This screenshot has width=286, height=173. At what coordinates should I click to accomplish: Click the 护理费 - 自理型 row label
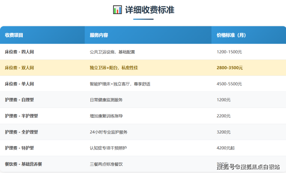(x=19, y=100)
